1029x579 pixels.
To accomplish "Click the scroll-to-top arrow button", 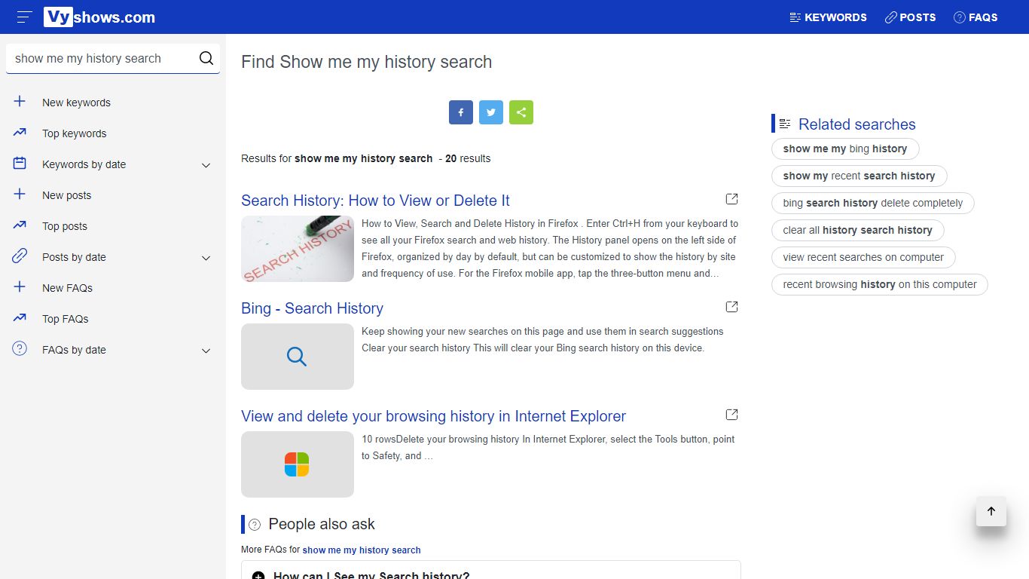I will (x=991, y=511).
